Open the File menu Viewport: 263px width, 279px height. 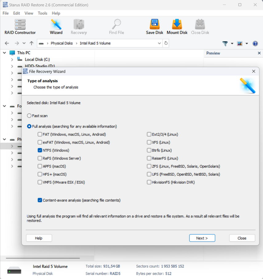[6, 13]
